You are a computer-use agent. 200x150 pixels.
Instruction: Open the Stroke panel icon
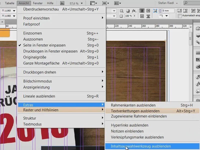pyautogui.click(x=198, y=53)
